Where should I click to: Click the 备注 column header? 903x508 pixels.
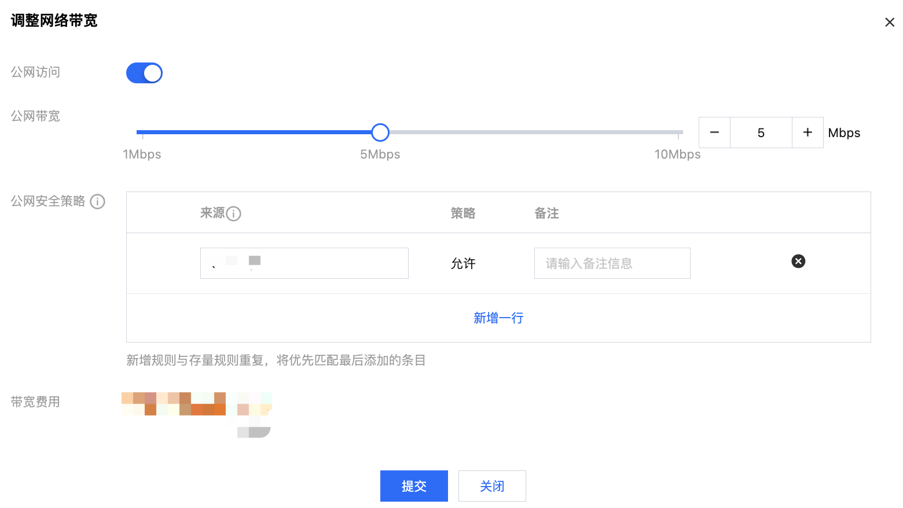click(546, 213)
